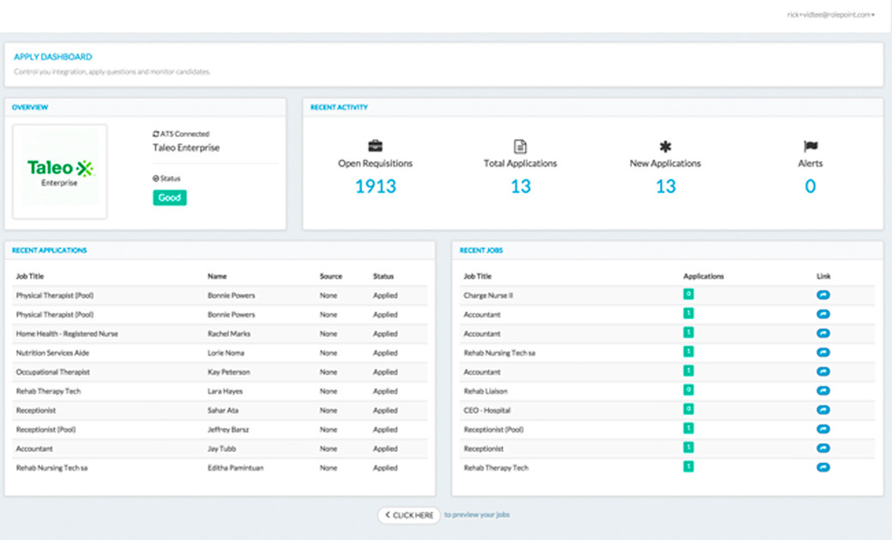Click the link icon for Rehab Liaison
The height and width of the screenshot is (540, 892).
pos(823,391)
